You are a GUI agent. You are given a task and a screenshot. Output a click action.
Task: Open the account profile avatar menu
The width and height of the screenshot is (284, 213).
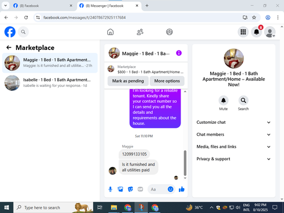tap(270, 32)
